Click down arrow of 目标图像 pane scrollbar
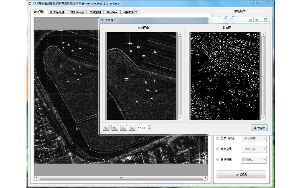Image resolution: width=301 pixels, height=188 pixels. click(x=180, y=118)
